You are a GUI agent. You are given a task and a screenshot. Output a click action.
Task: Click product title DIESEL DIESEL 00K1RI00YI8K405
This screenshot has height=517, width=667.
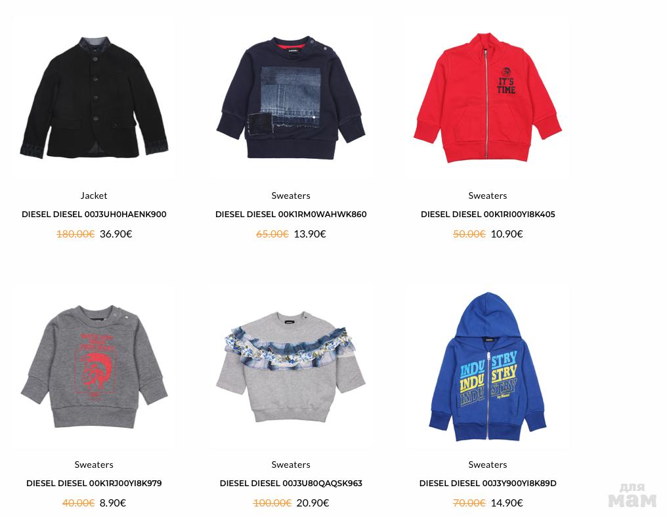pyautogui.click(x=488, y=215)
